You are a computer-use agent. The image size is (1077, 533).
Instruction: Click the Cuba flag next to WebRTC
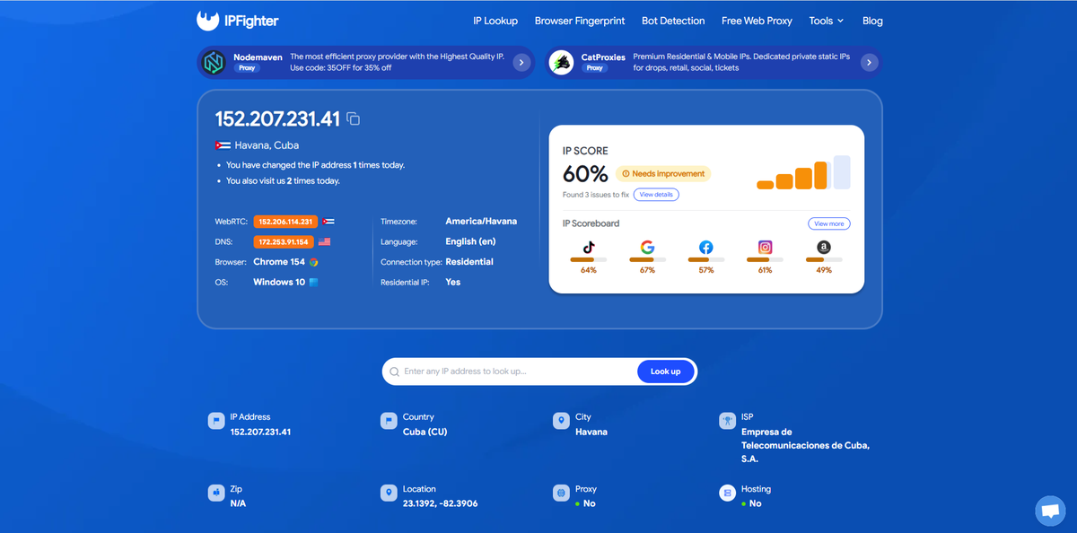coord(328,221)
